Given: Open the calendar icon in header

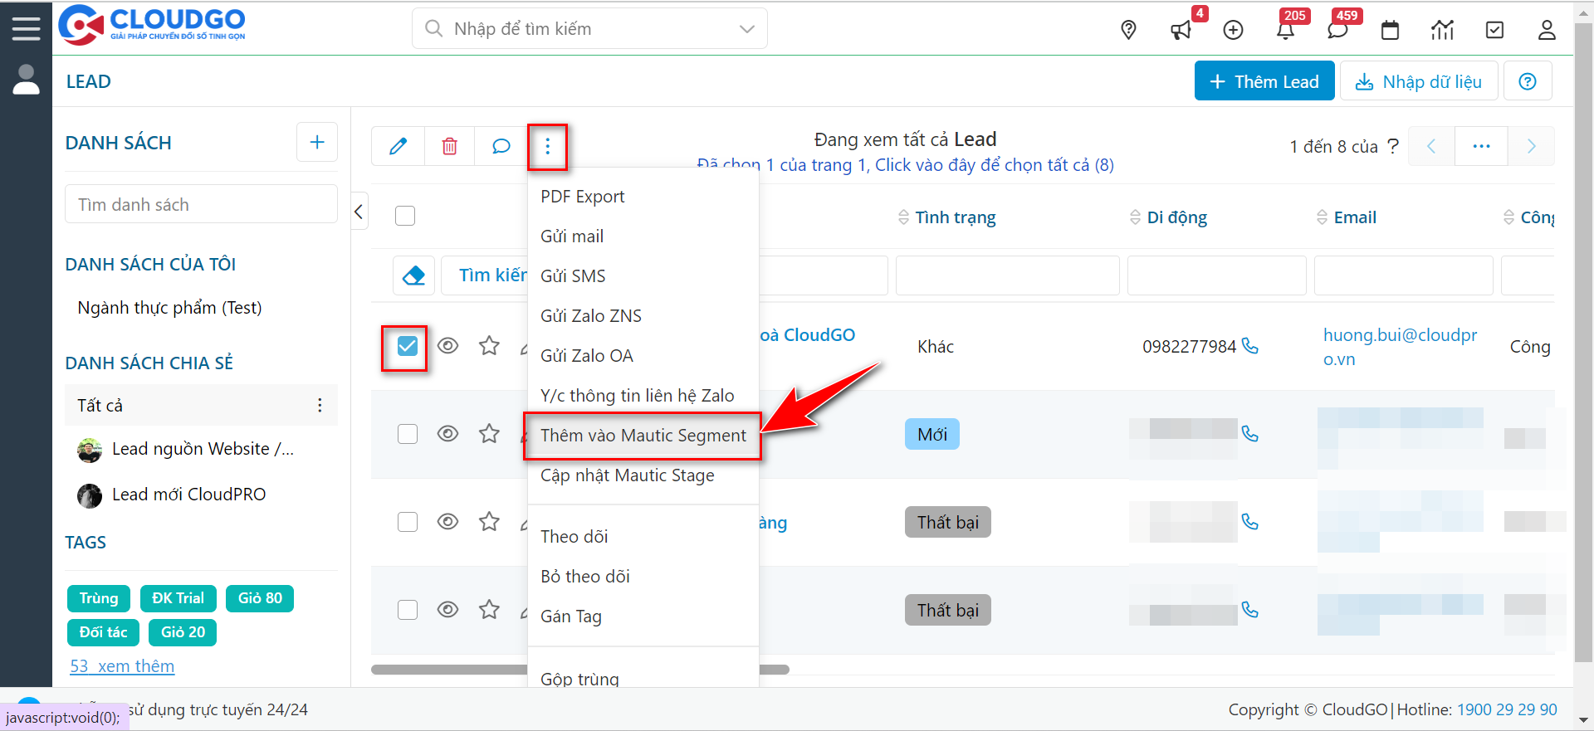Looking at the screenshot, I should coord(1390,31).
